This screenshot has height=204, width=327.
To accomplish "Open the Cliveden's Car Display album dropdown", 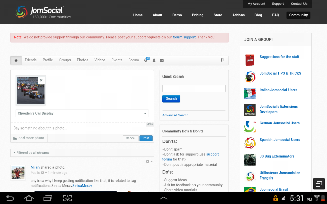I will tap(82, 113).
